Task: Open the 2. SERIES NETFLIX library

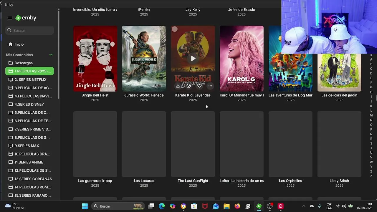Action: (29, 79)
